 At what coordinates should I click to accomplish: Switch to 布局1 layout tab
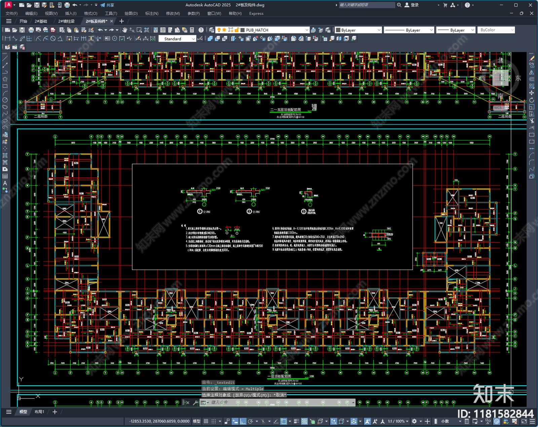pos(39,412)
